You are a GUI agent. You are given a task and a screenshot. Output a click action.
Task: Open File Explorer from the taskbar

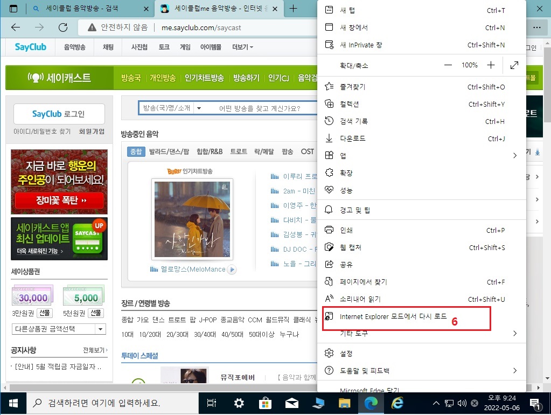pyautogui.click(x=344, y=403)
